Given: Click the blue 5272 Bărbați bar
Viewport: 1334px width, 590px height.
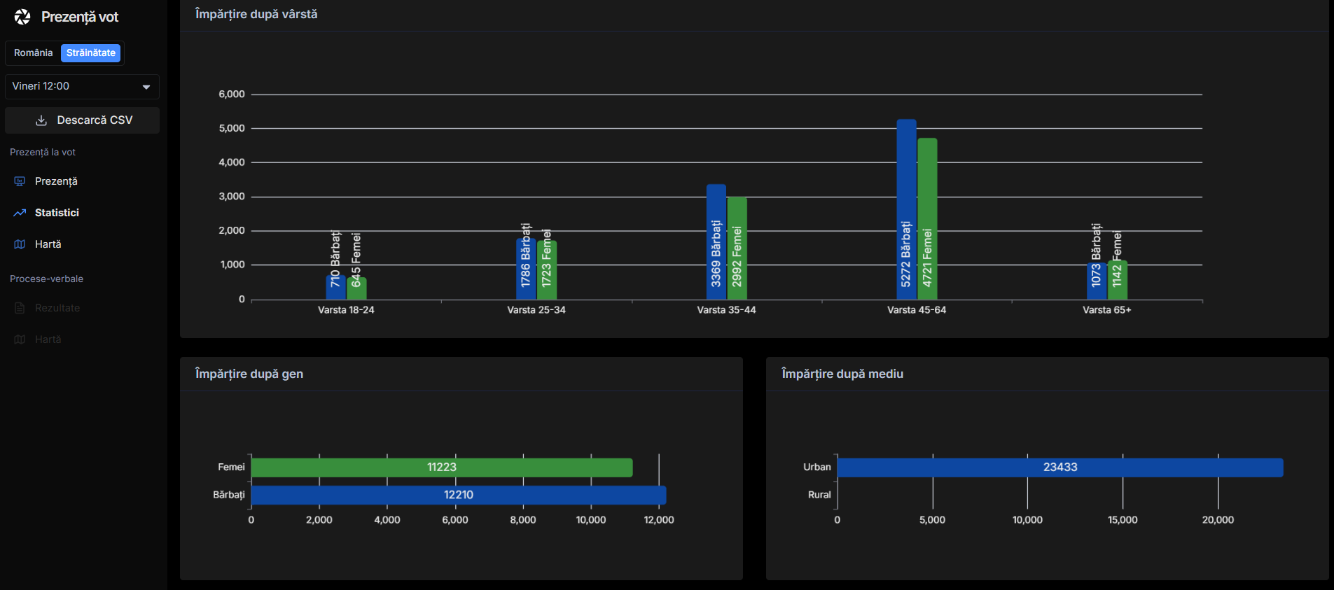Looking at the screenshot, I should [x=906, y=210].
